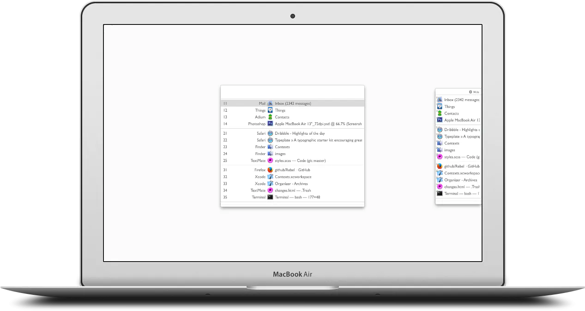The image size is (585, 311).
Task: Select 'Inbox (2342 messages)' title in center panel
Action: click(x=293, y=103)
